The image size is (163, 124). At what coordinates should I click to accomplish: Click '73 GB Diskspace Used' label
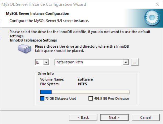pos(61,98)
